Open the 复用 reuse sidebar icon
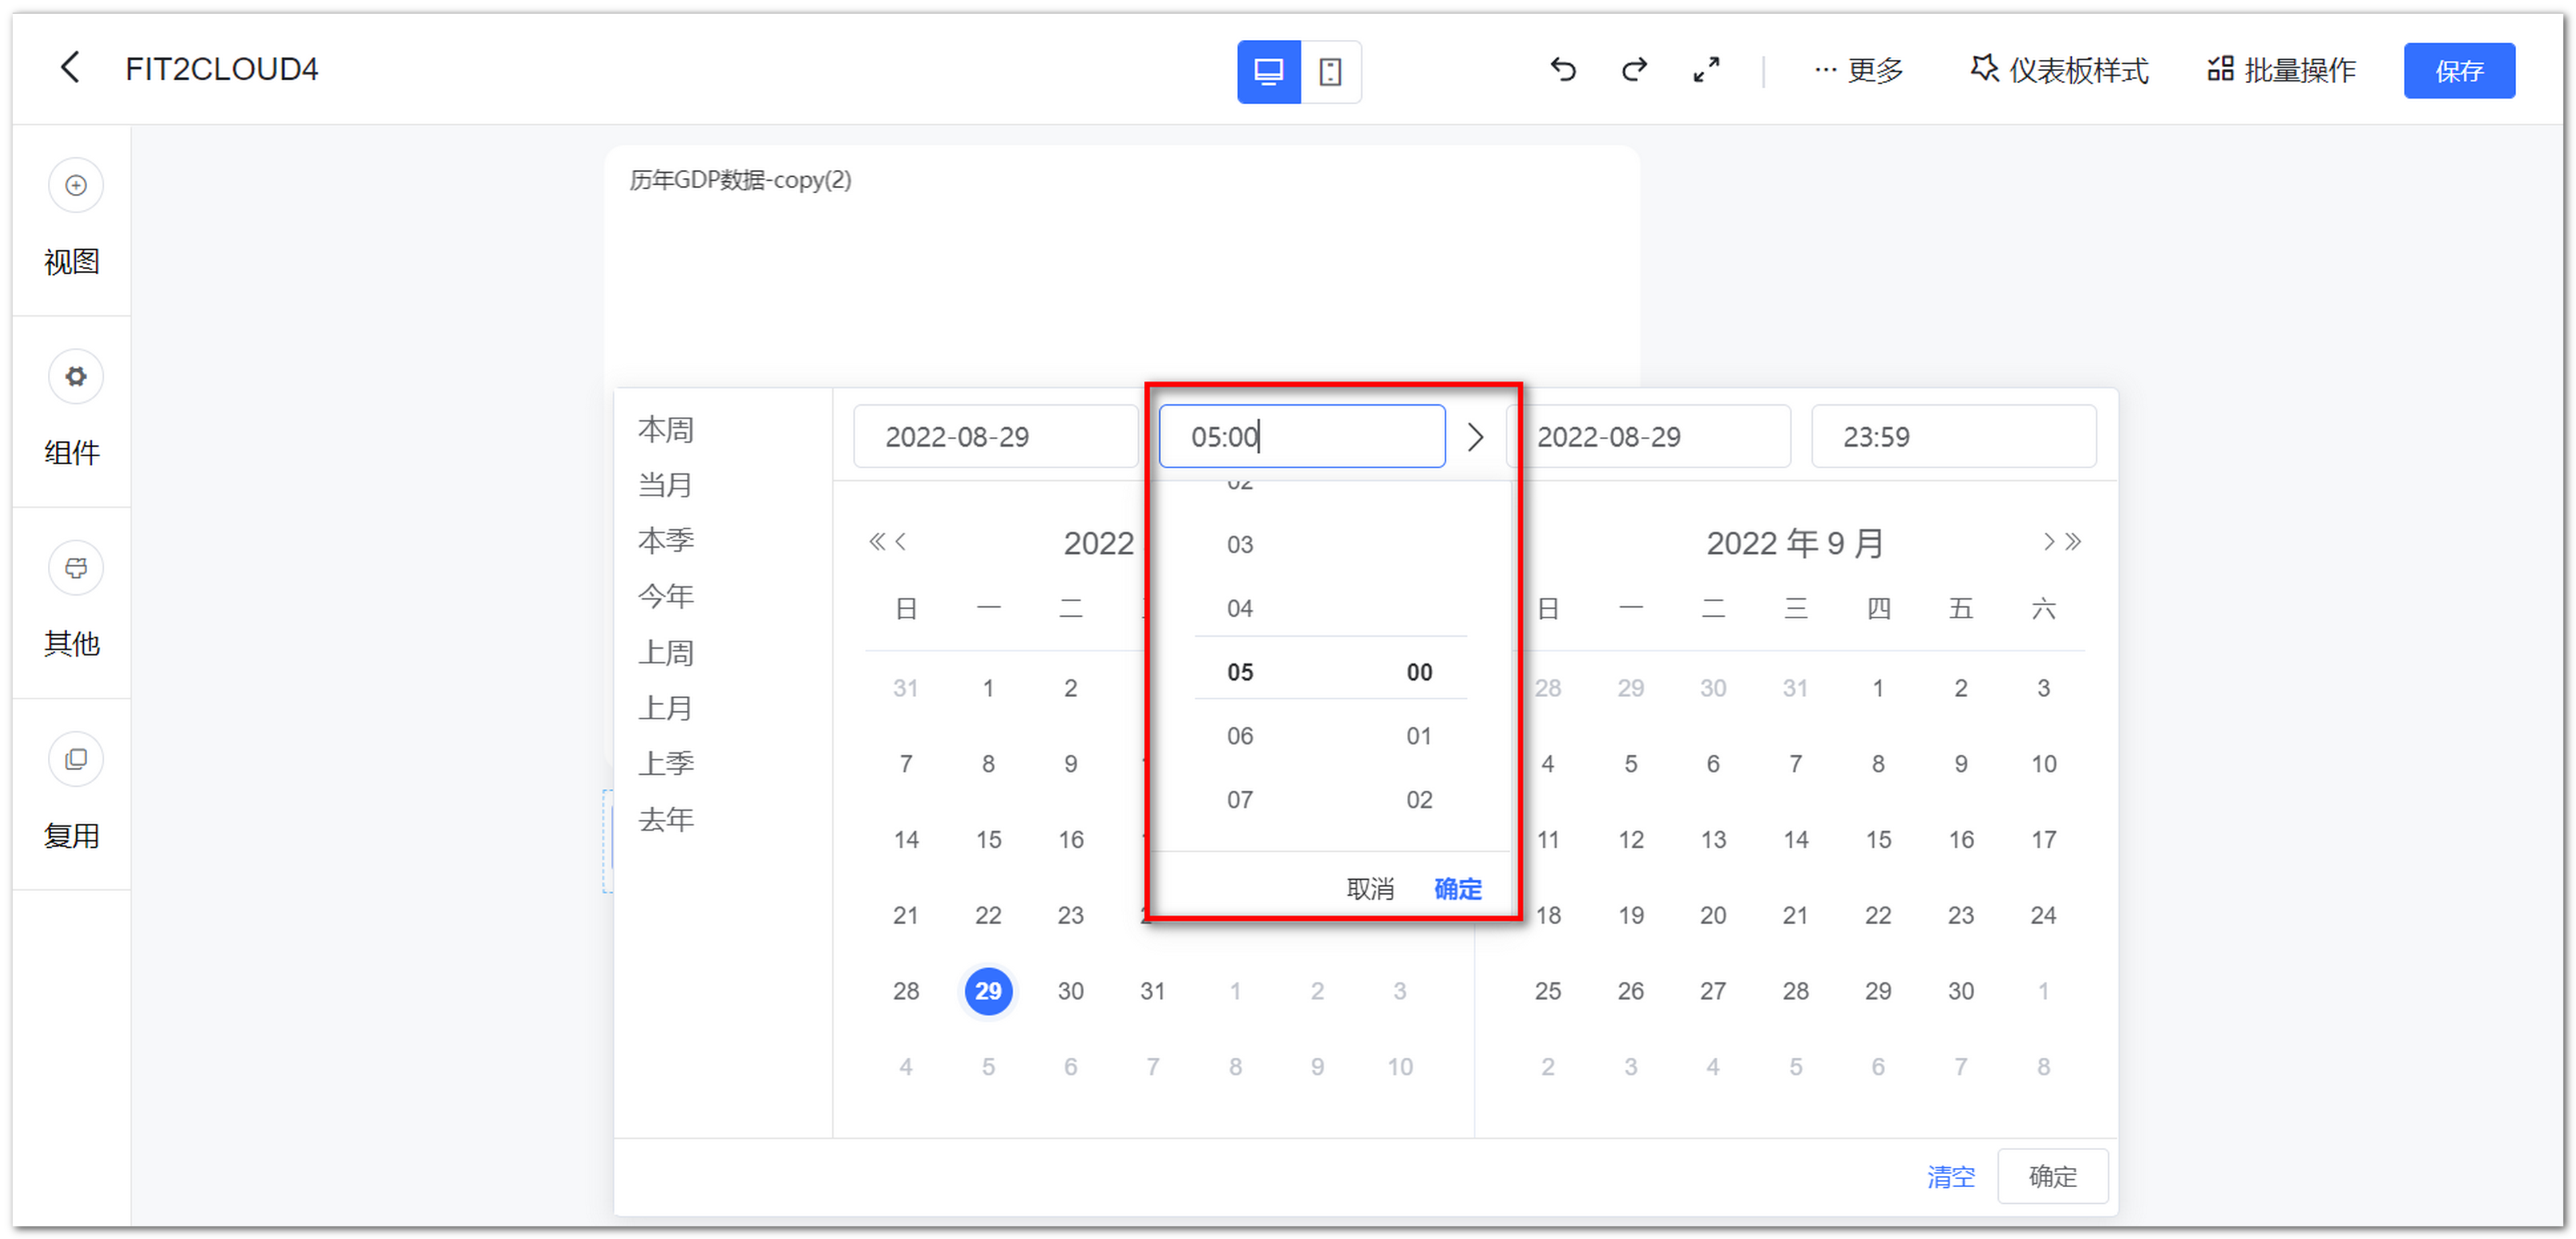This screenshot has width=2576, height=1239. tap(76, 758)
